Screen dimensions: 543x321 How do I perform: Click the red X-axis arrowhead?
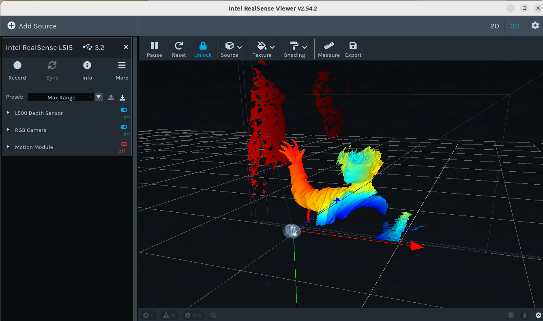417,246
